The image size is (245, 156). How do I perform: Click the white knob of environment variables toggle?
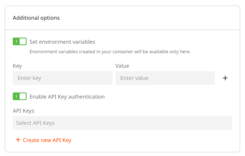coord(23,42)
